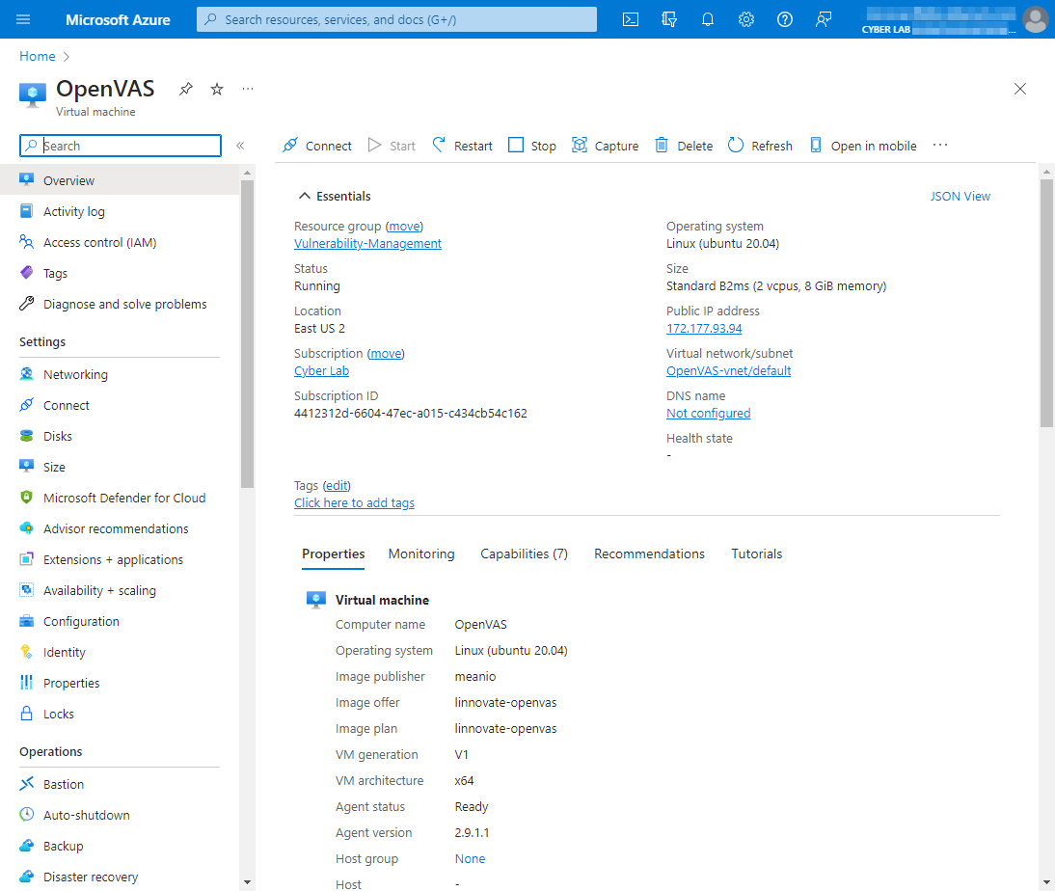
Task: Open more options next to OpenVAS title
Action: tap(248, 89)
